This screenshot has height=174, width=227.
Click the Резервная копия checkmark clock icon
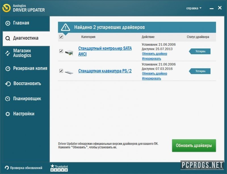tap(8, 68)
